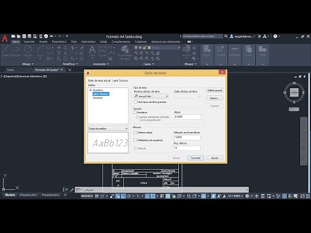The image size is (311, 233).
Task: Select the Standard style in list
Action: click(98, 98)
